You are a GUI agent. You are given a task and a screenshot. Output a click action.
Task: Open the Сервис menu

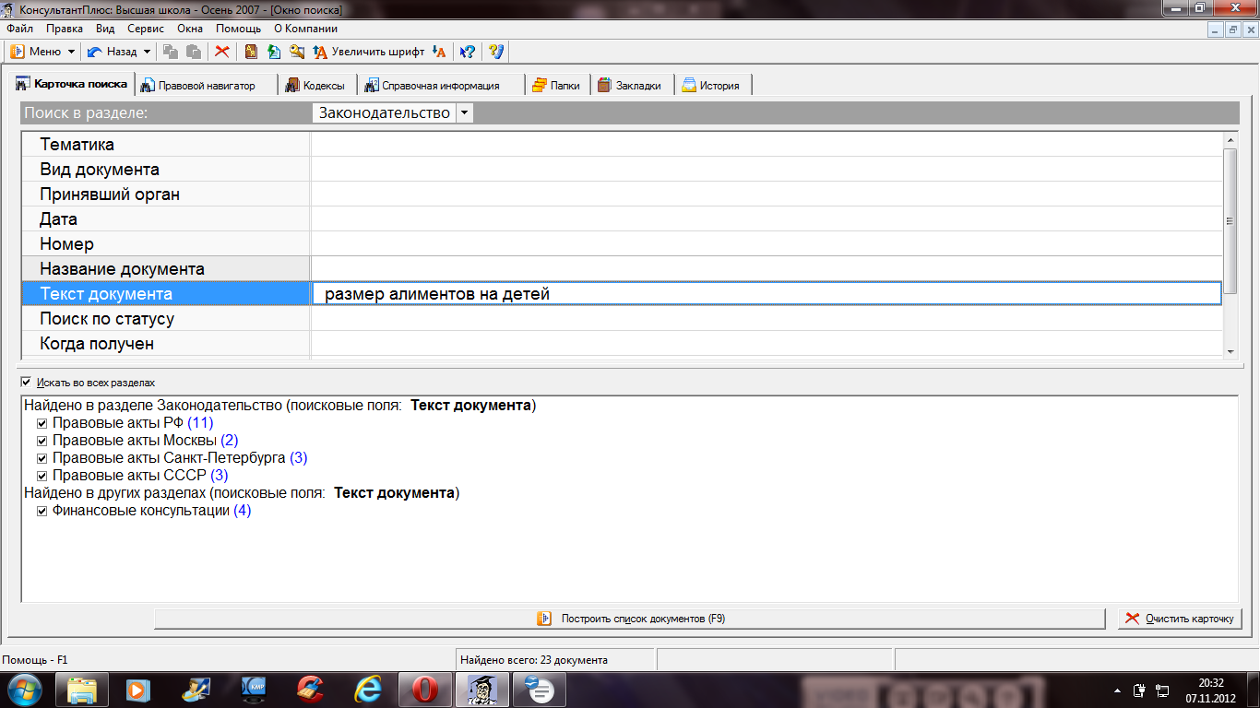146,29
